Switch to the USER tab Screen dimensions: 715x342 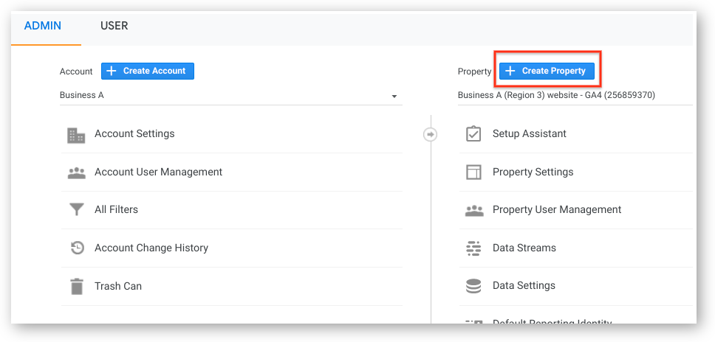pyautogui.click(x=114, y=26)
